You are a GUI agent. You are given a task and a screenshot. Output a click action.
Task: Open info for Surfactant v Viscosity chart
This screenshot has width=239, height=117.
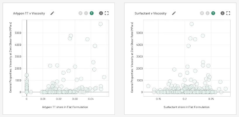pyautogui.click(x=223, y=13)
